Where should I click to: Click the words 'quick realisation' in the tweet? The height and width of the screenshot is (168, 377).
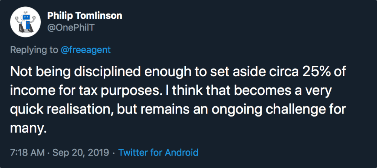click(x=61, y=110)
